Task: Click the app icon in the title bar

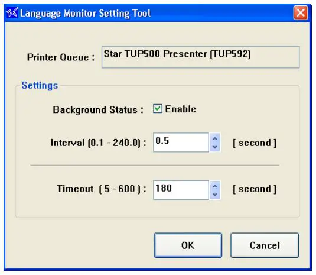Action: click(12, 12)
